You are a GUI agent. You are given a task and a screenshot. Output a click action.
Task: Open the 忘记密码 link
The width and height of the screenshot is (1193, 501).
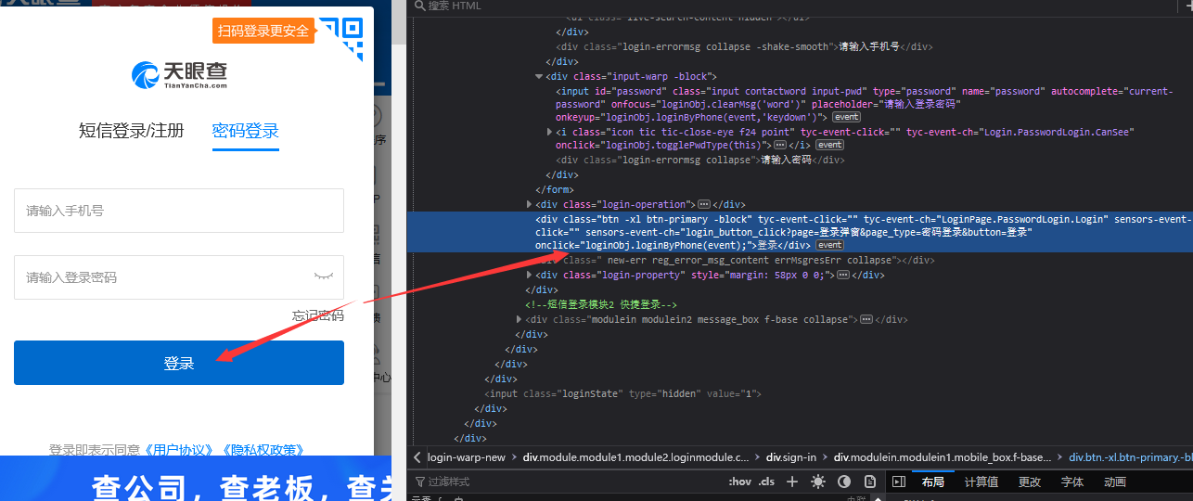(x=317, y=316)
